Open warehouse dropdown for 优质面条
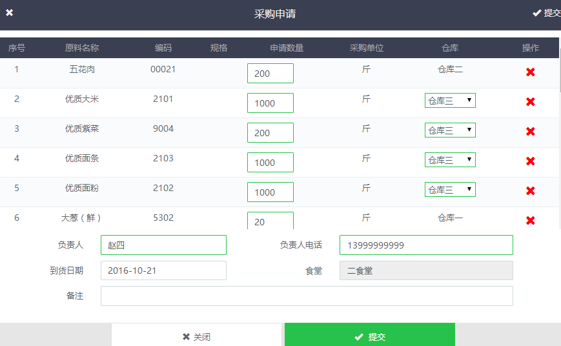The height and width of the screenshot is (346, 561). 450,160
